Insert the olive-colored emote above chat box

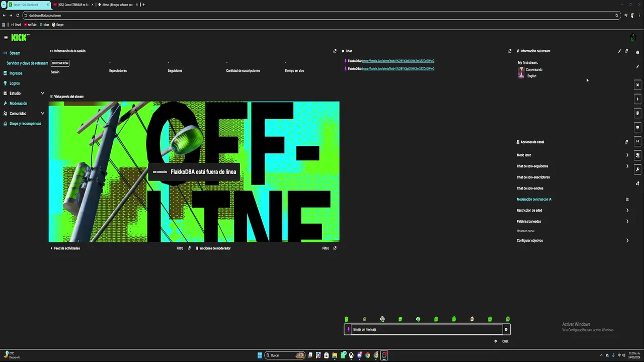tap(365, 319)
